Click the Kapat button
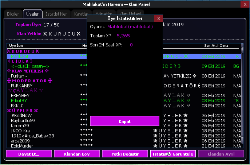The image size is (250, 165). pyautogui.click(x=125, y=121)
